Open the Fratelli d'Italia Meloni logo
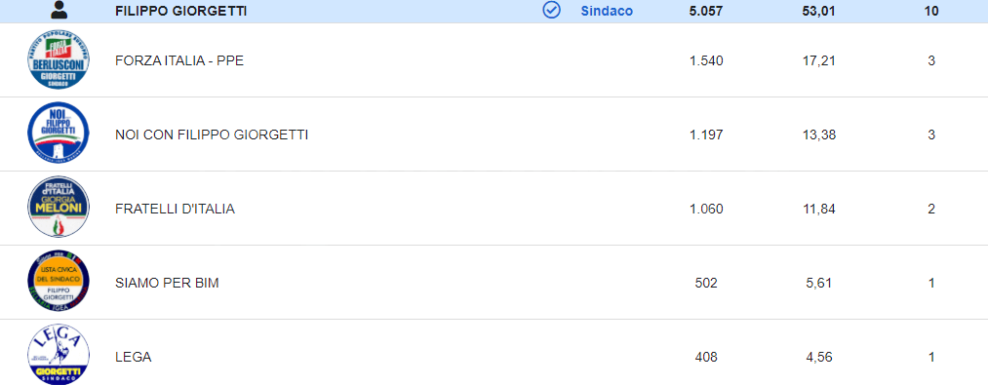 [x=59, y=208]
